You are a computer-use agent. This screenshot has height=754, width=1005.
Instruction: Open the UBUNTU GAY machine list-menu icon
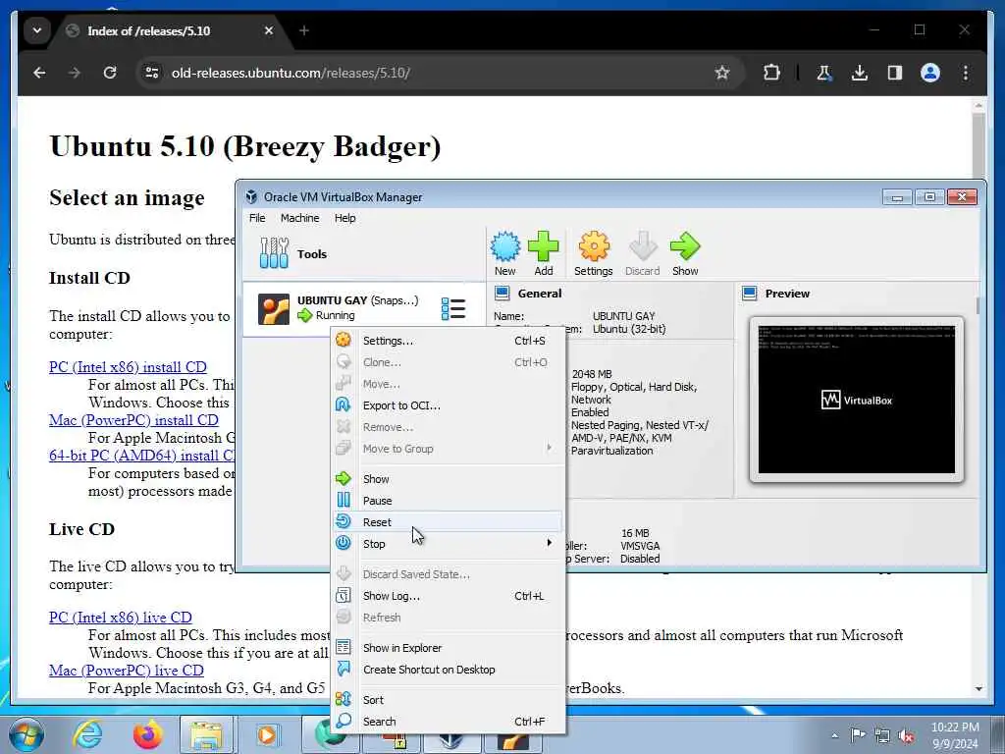(x=453, y=308)
